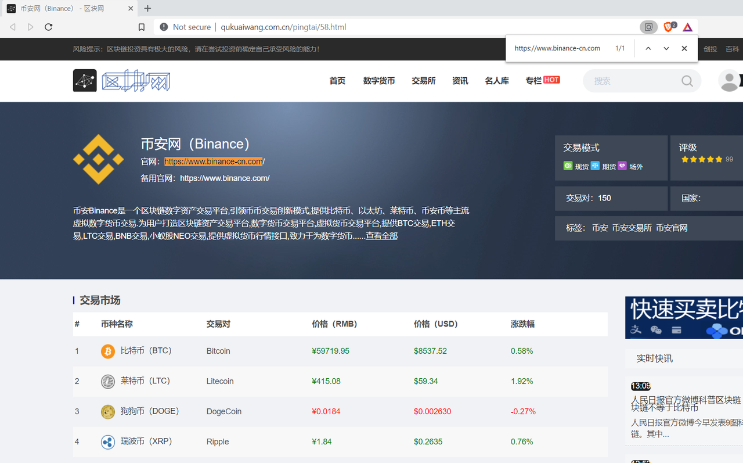This screenshot has height=463, width=743.
Task: Open the 数字货币 menu item
Action: click(379, 81)
